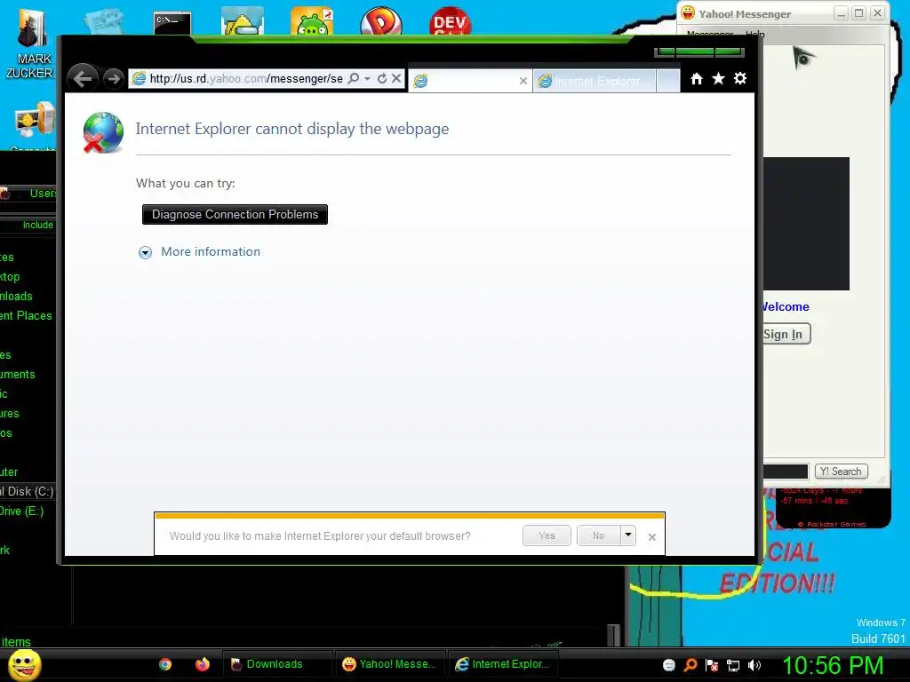Click Diagnose Connection Problems
This screenshot has height=682, width=910.
click(x=235, y=215)
